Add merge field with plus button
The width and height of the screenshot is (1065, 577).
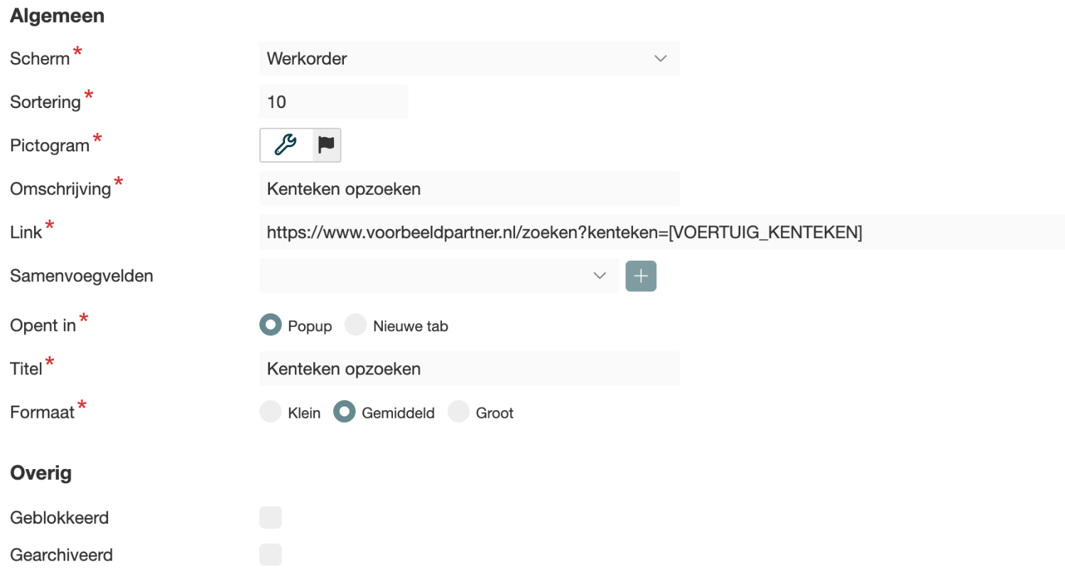[x=641, y=276]
